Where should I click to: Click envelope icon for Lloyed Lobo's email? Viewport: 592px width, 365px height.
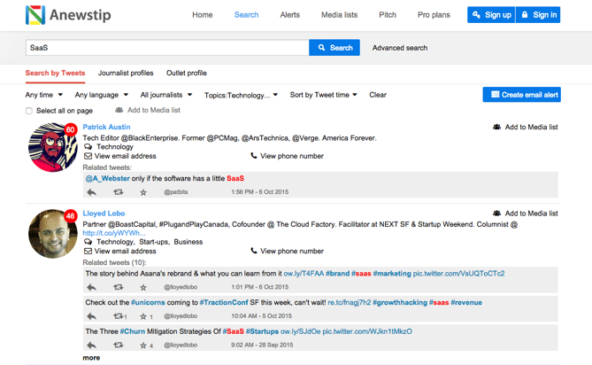(88, 251)
